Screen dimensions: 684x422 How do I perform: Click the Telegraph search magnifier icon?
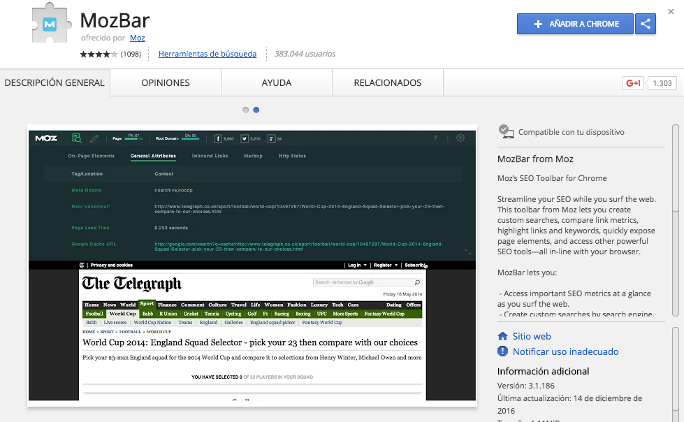(x=416, y=282)
